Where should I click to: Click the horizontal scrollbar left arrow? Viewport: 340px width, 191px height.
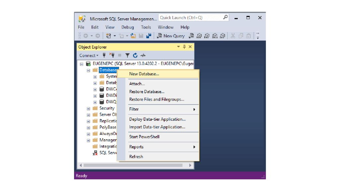tap(81, 165)
